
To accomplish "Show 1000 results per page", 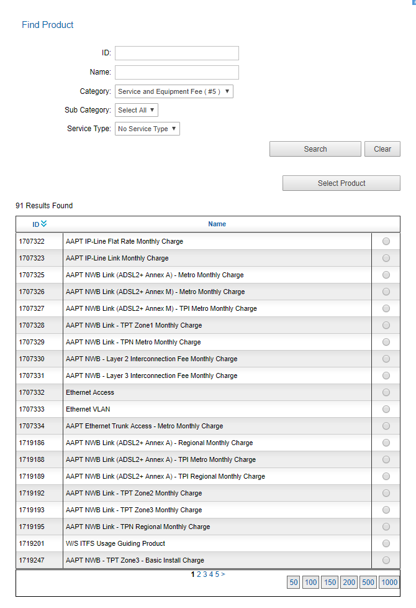I will click(389, 583).
